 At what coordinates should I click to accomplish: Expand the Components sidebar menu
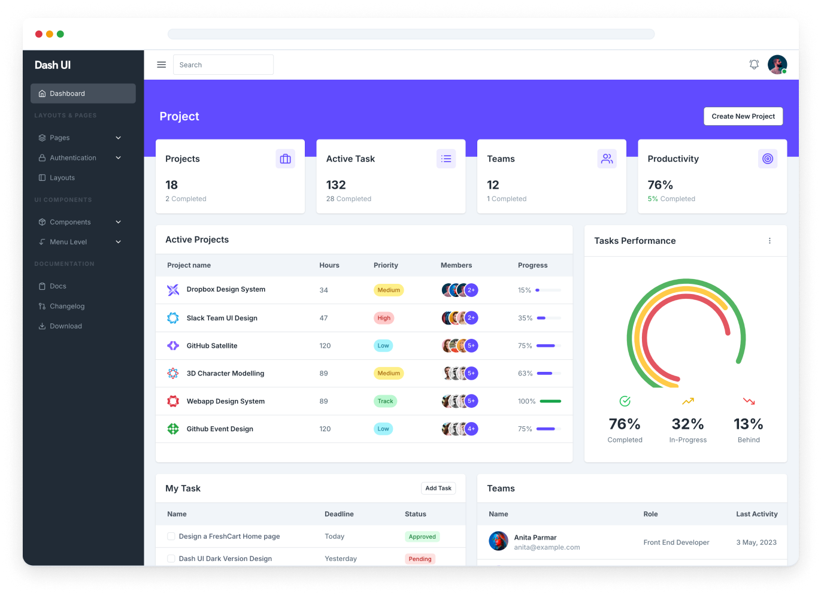[x=80, y=222]
